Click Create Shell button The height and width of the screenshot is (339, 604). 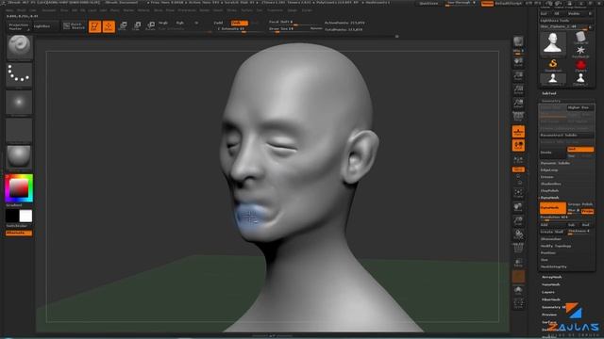(x=553, y=232)
